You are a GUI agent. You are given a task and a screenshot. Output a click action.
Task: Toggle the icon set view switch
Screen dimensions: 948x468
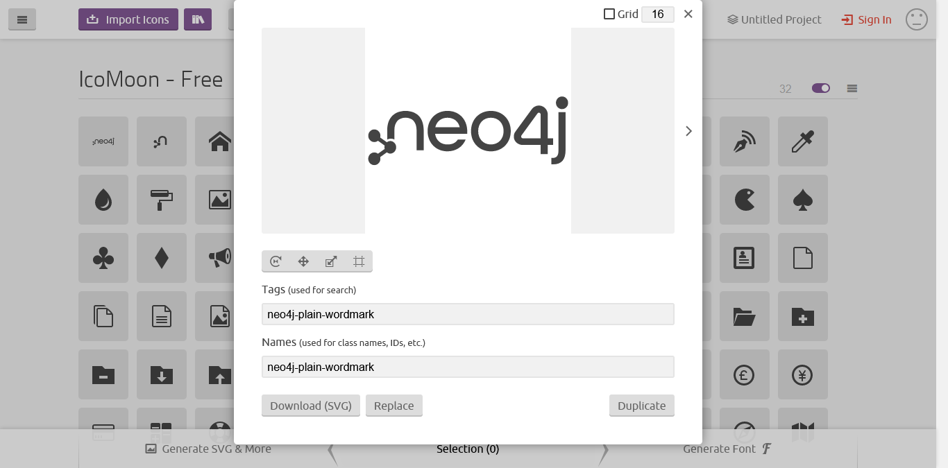click(821, 88)
